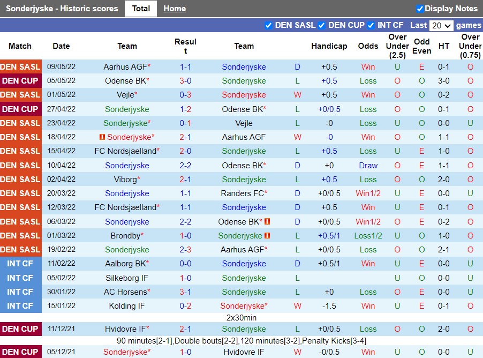Click the Randers FC team name

(x=242, y=193)
